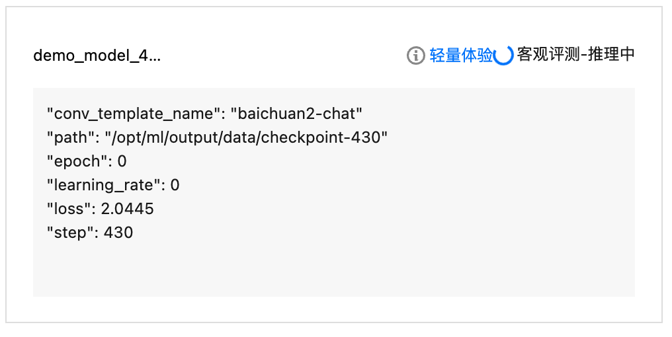Click the 客观评测-推理中 status text

click(x=575, y=54)
